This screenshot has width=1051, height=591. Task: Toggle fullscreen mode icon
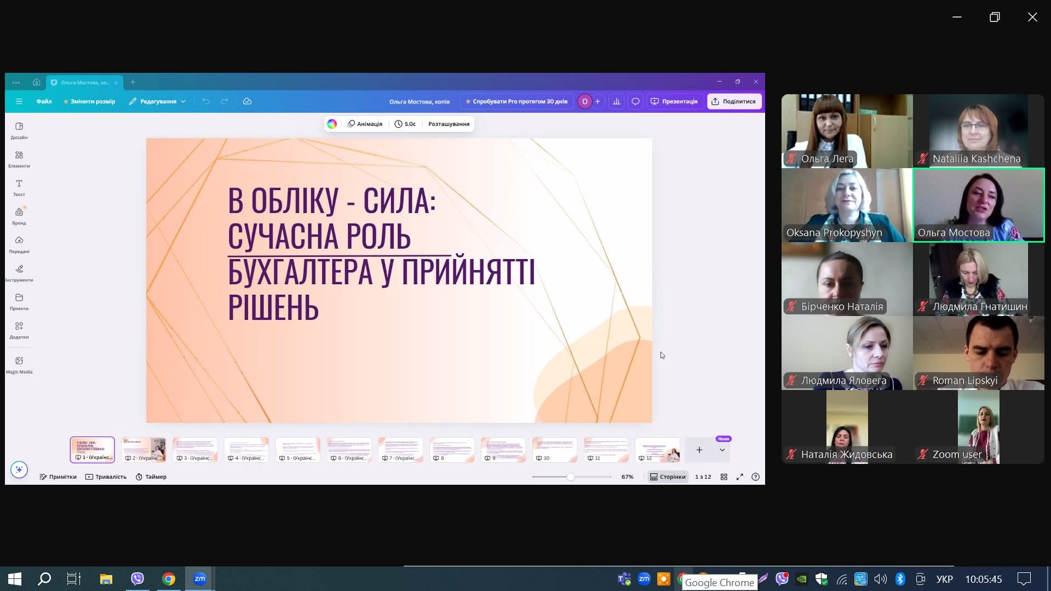point(740,477)
